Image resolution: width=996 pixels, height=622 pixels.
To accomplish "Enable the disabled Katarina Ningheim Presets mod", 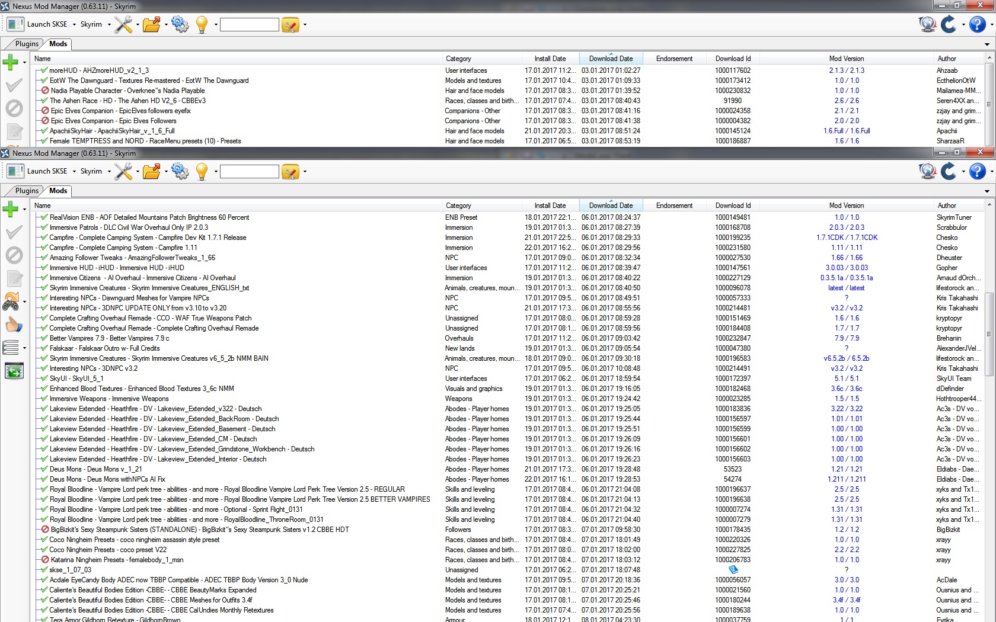I will click(x=44, y=560).
